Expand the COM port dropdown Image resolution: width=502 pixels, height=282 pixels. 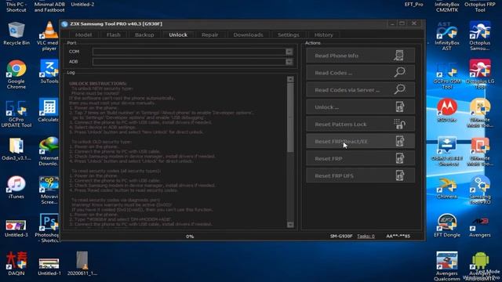(x=289, y=52)
